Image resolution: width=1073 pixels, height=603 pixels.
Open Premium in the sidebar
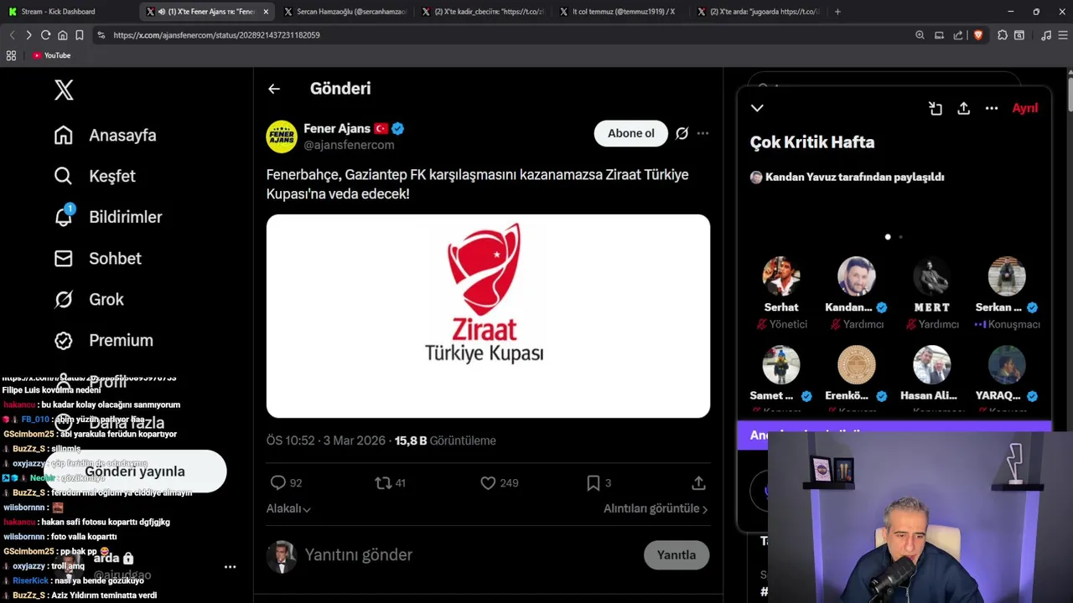103,340
